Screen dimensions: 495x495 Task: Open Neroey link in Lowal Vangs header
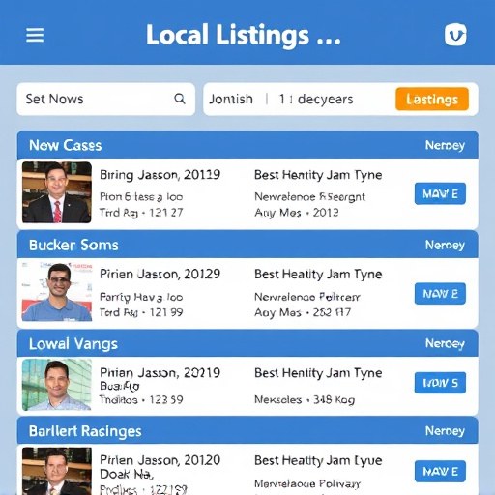click(445, 343)
